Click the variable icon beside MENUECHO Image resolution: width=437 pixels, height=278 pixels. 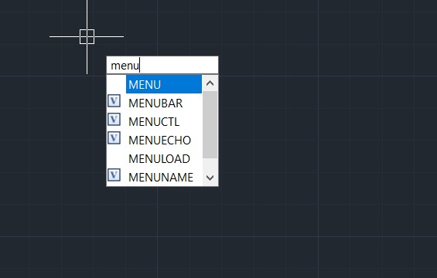(114, 138)
